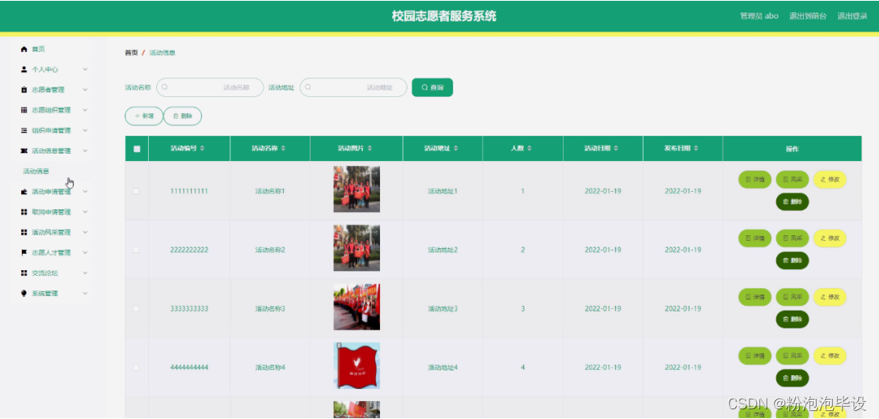Click the person icon beside 个人中心
Screen dimensions: 879x419
(23, 70)
